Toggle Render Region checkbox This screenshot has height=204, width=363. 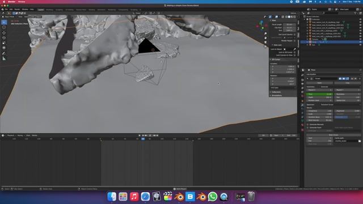294,41
